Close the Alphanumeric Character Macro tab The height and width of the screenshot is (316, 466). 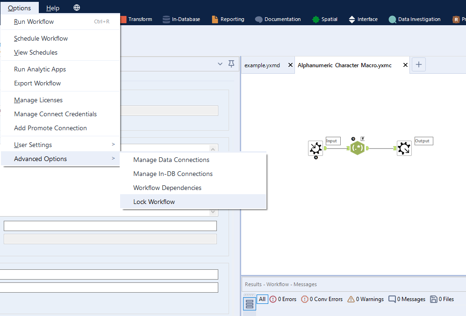tap(405, 65)
